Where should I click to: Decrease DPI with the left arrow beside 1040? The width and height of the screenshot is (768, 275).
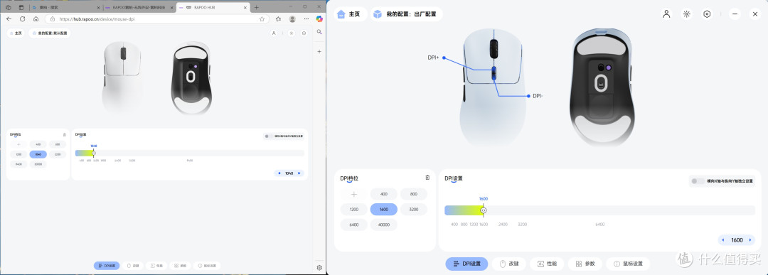tap(279, 173)
